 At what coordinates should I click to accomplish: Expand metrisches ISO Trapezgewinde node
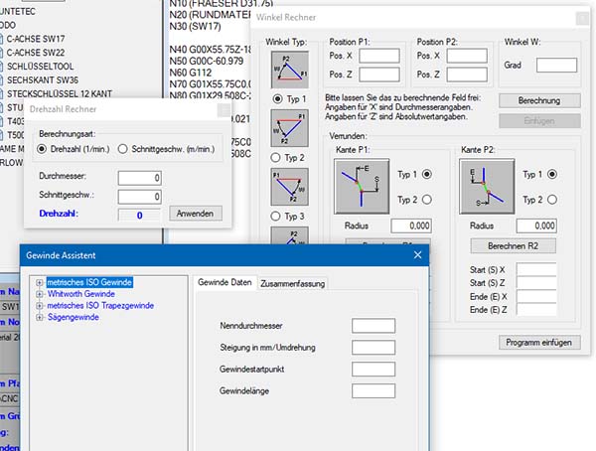[x=39, y=306]
